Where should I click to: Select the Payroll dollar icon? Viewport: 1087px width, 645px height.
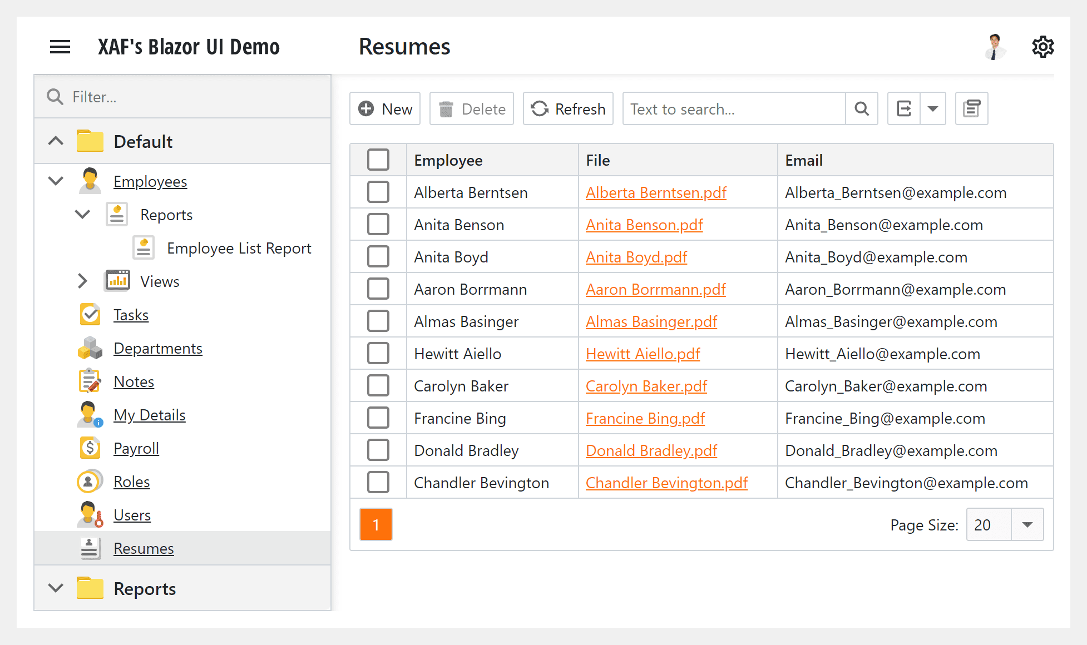click(90, 448)
